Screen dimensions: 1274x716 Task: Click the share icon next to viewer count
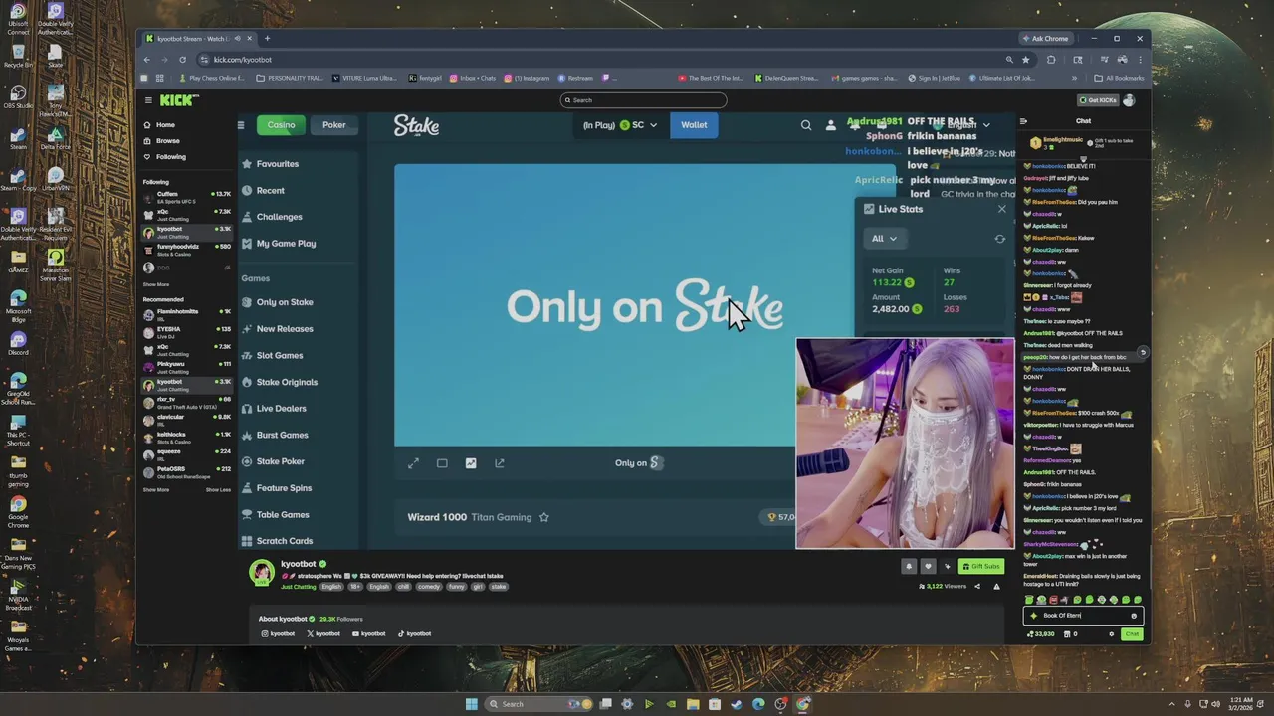[x=977, y=587]
